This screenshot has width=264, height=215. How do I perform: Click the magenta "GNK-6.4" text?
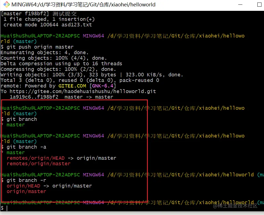click(x=103, y=86)
